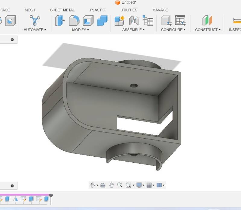Activate the Pan hand tool

point(111,185)
